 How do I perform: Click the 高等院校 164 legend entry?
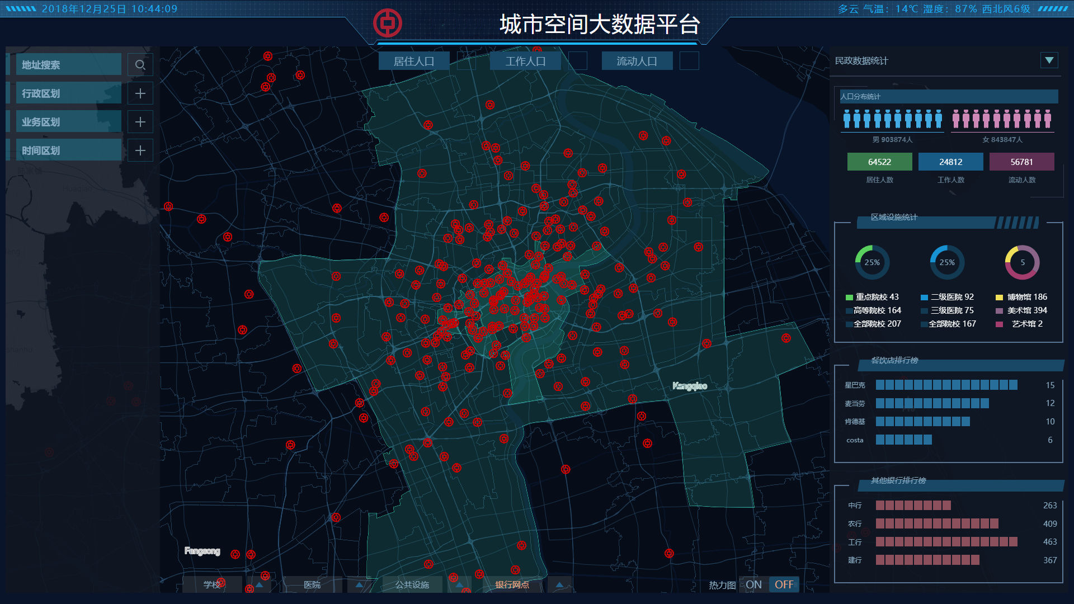(873, 310)
